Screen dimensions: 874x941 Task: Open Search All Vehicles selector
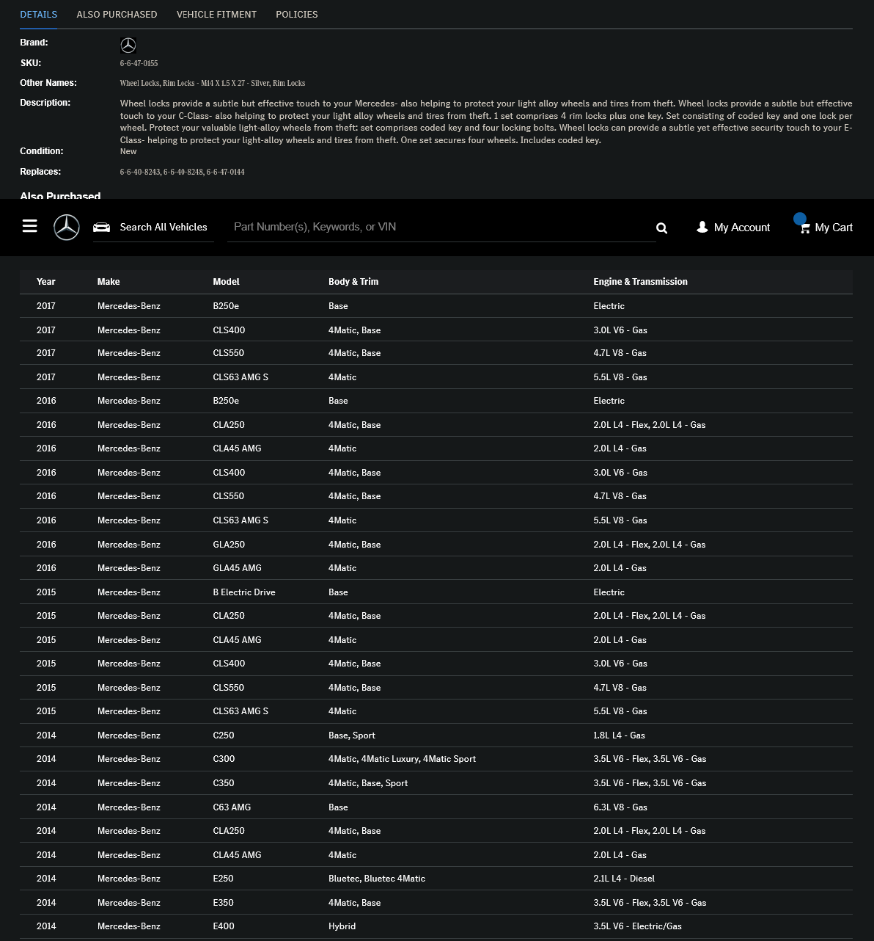pyautogui.click(x=153, y=227)
